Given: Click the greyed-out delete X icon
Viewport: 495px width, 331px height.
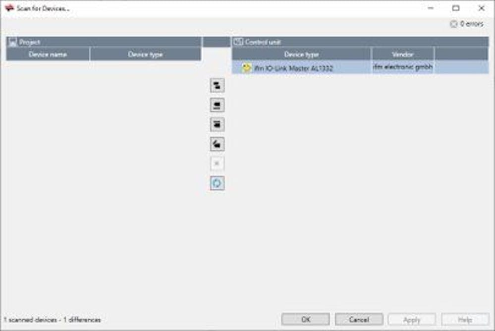Looking at the screenshot, I should click(217, 164).
